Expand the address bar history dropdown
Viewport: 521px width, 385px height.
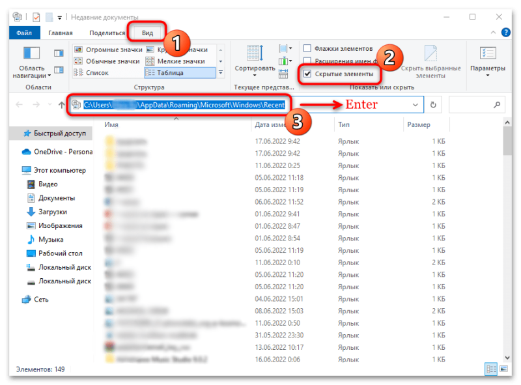coord(415,105)
